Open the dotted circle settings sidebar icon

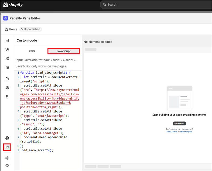coord(7,158)
